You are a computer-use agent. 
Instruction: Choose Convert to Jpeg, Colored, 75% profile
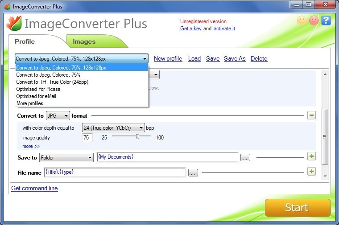tap(82, 75)
